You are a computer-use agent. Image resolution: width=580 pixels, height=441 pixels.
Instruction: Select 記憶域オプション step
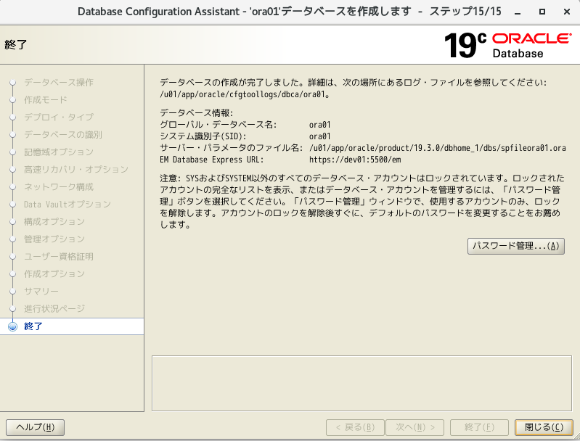[x=59, y=152]
